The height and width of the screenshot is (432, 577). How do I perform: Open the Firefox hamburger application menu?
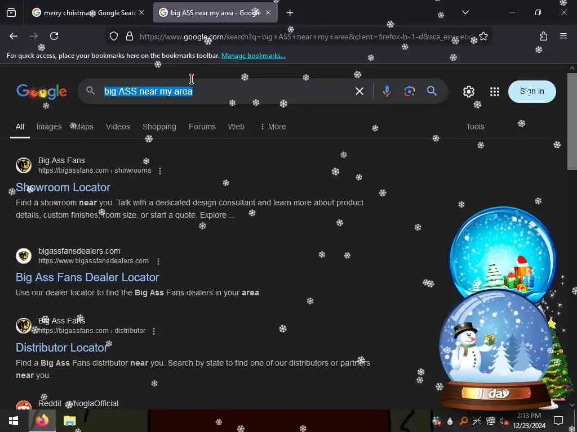[x=563, y=36]
